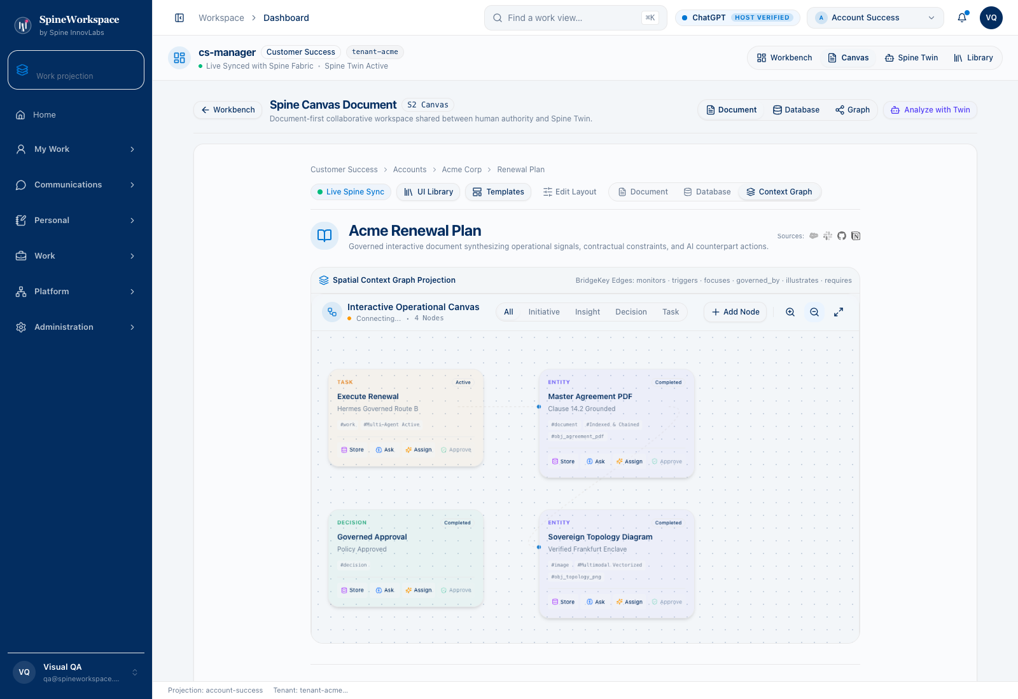
Task: Expand canvas to fullscreen
Action: [839, 312]
